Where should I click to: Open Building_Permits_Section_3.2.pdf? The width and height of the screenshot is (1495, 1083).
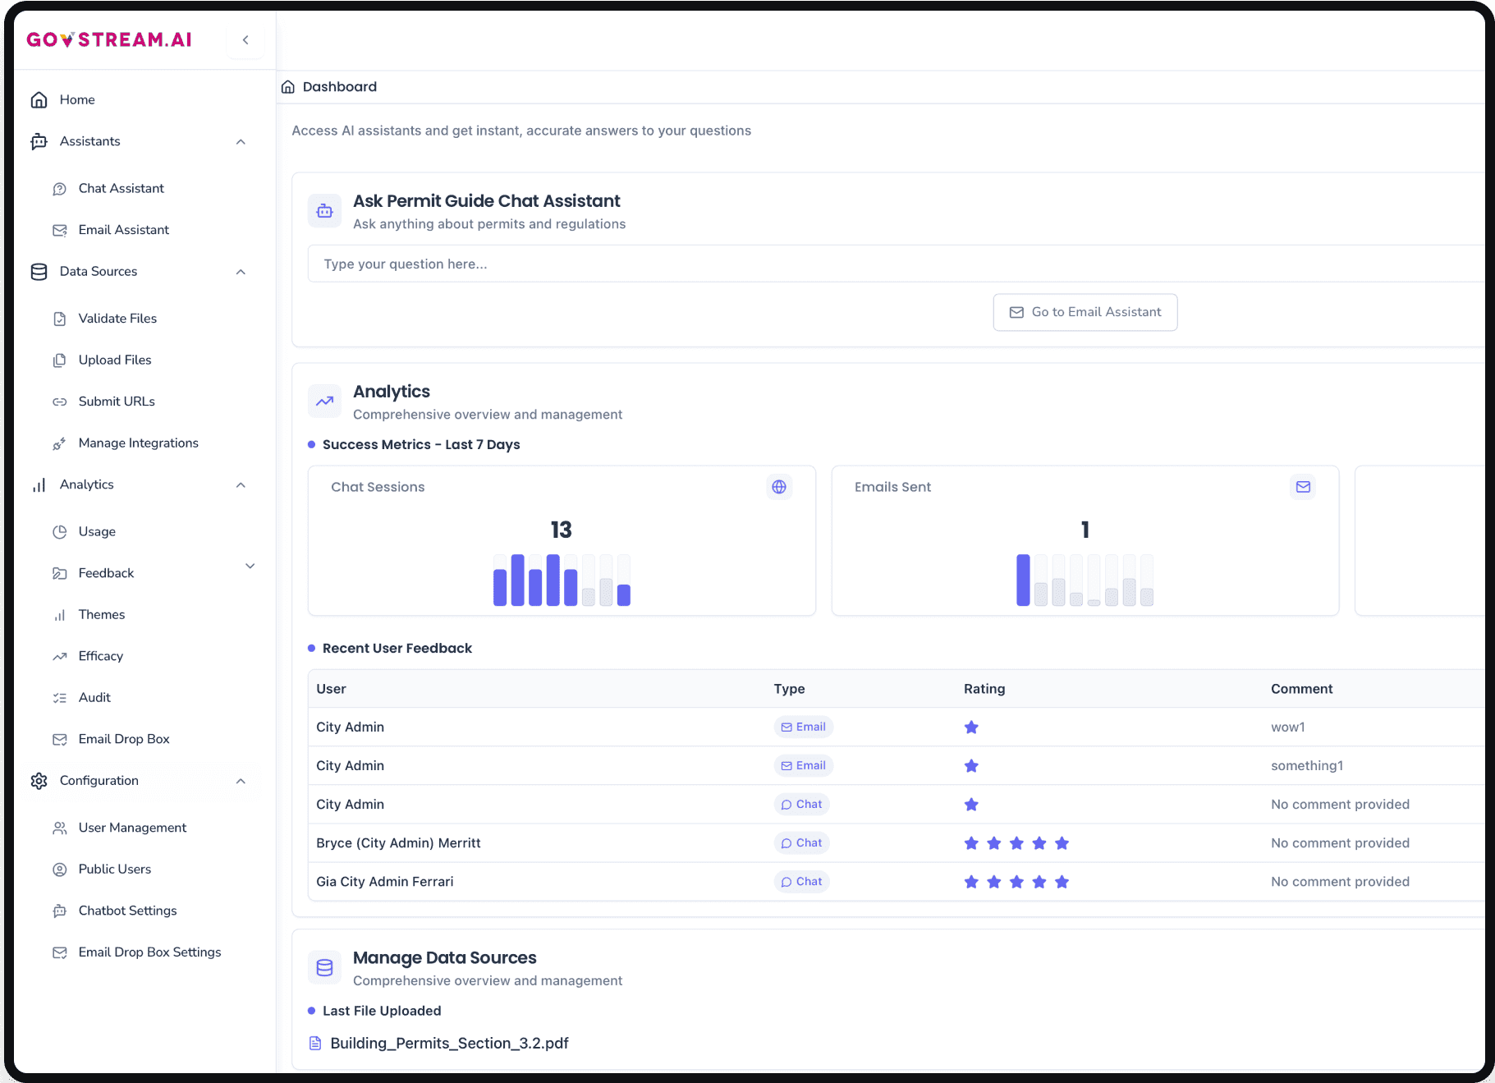449,1043
